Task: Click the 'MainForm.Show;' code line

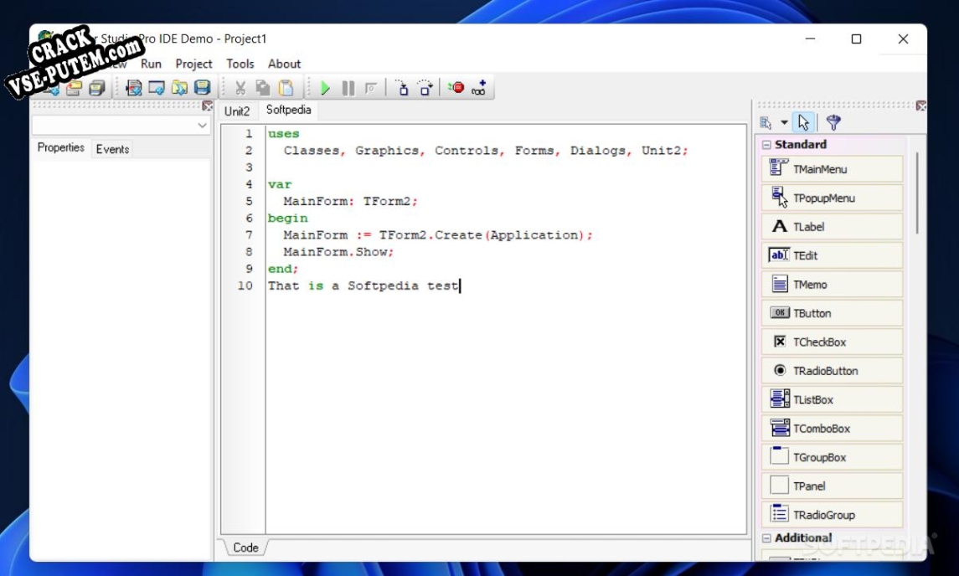Action: [x=338, y=252]
